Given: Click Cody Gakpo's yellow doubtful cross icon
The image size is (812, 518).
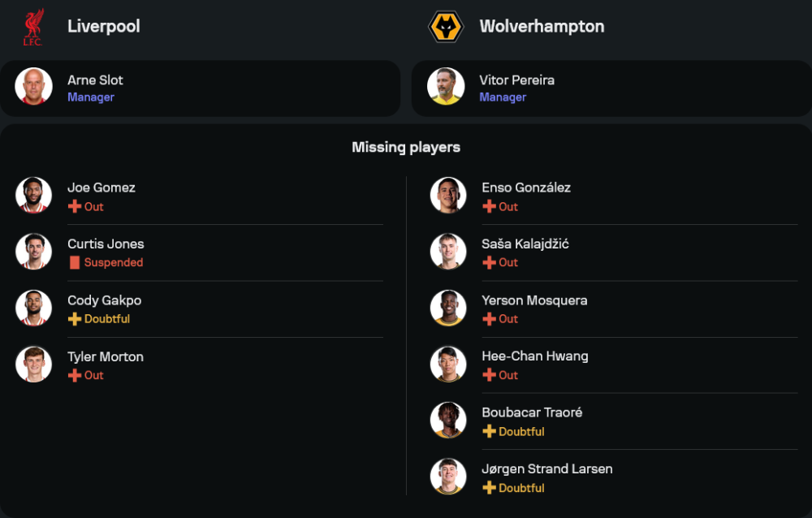Looking at the screenshot, I should pyautogui.click(x=75, y=319).
